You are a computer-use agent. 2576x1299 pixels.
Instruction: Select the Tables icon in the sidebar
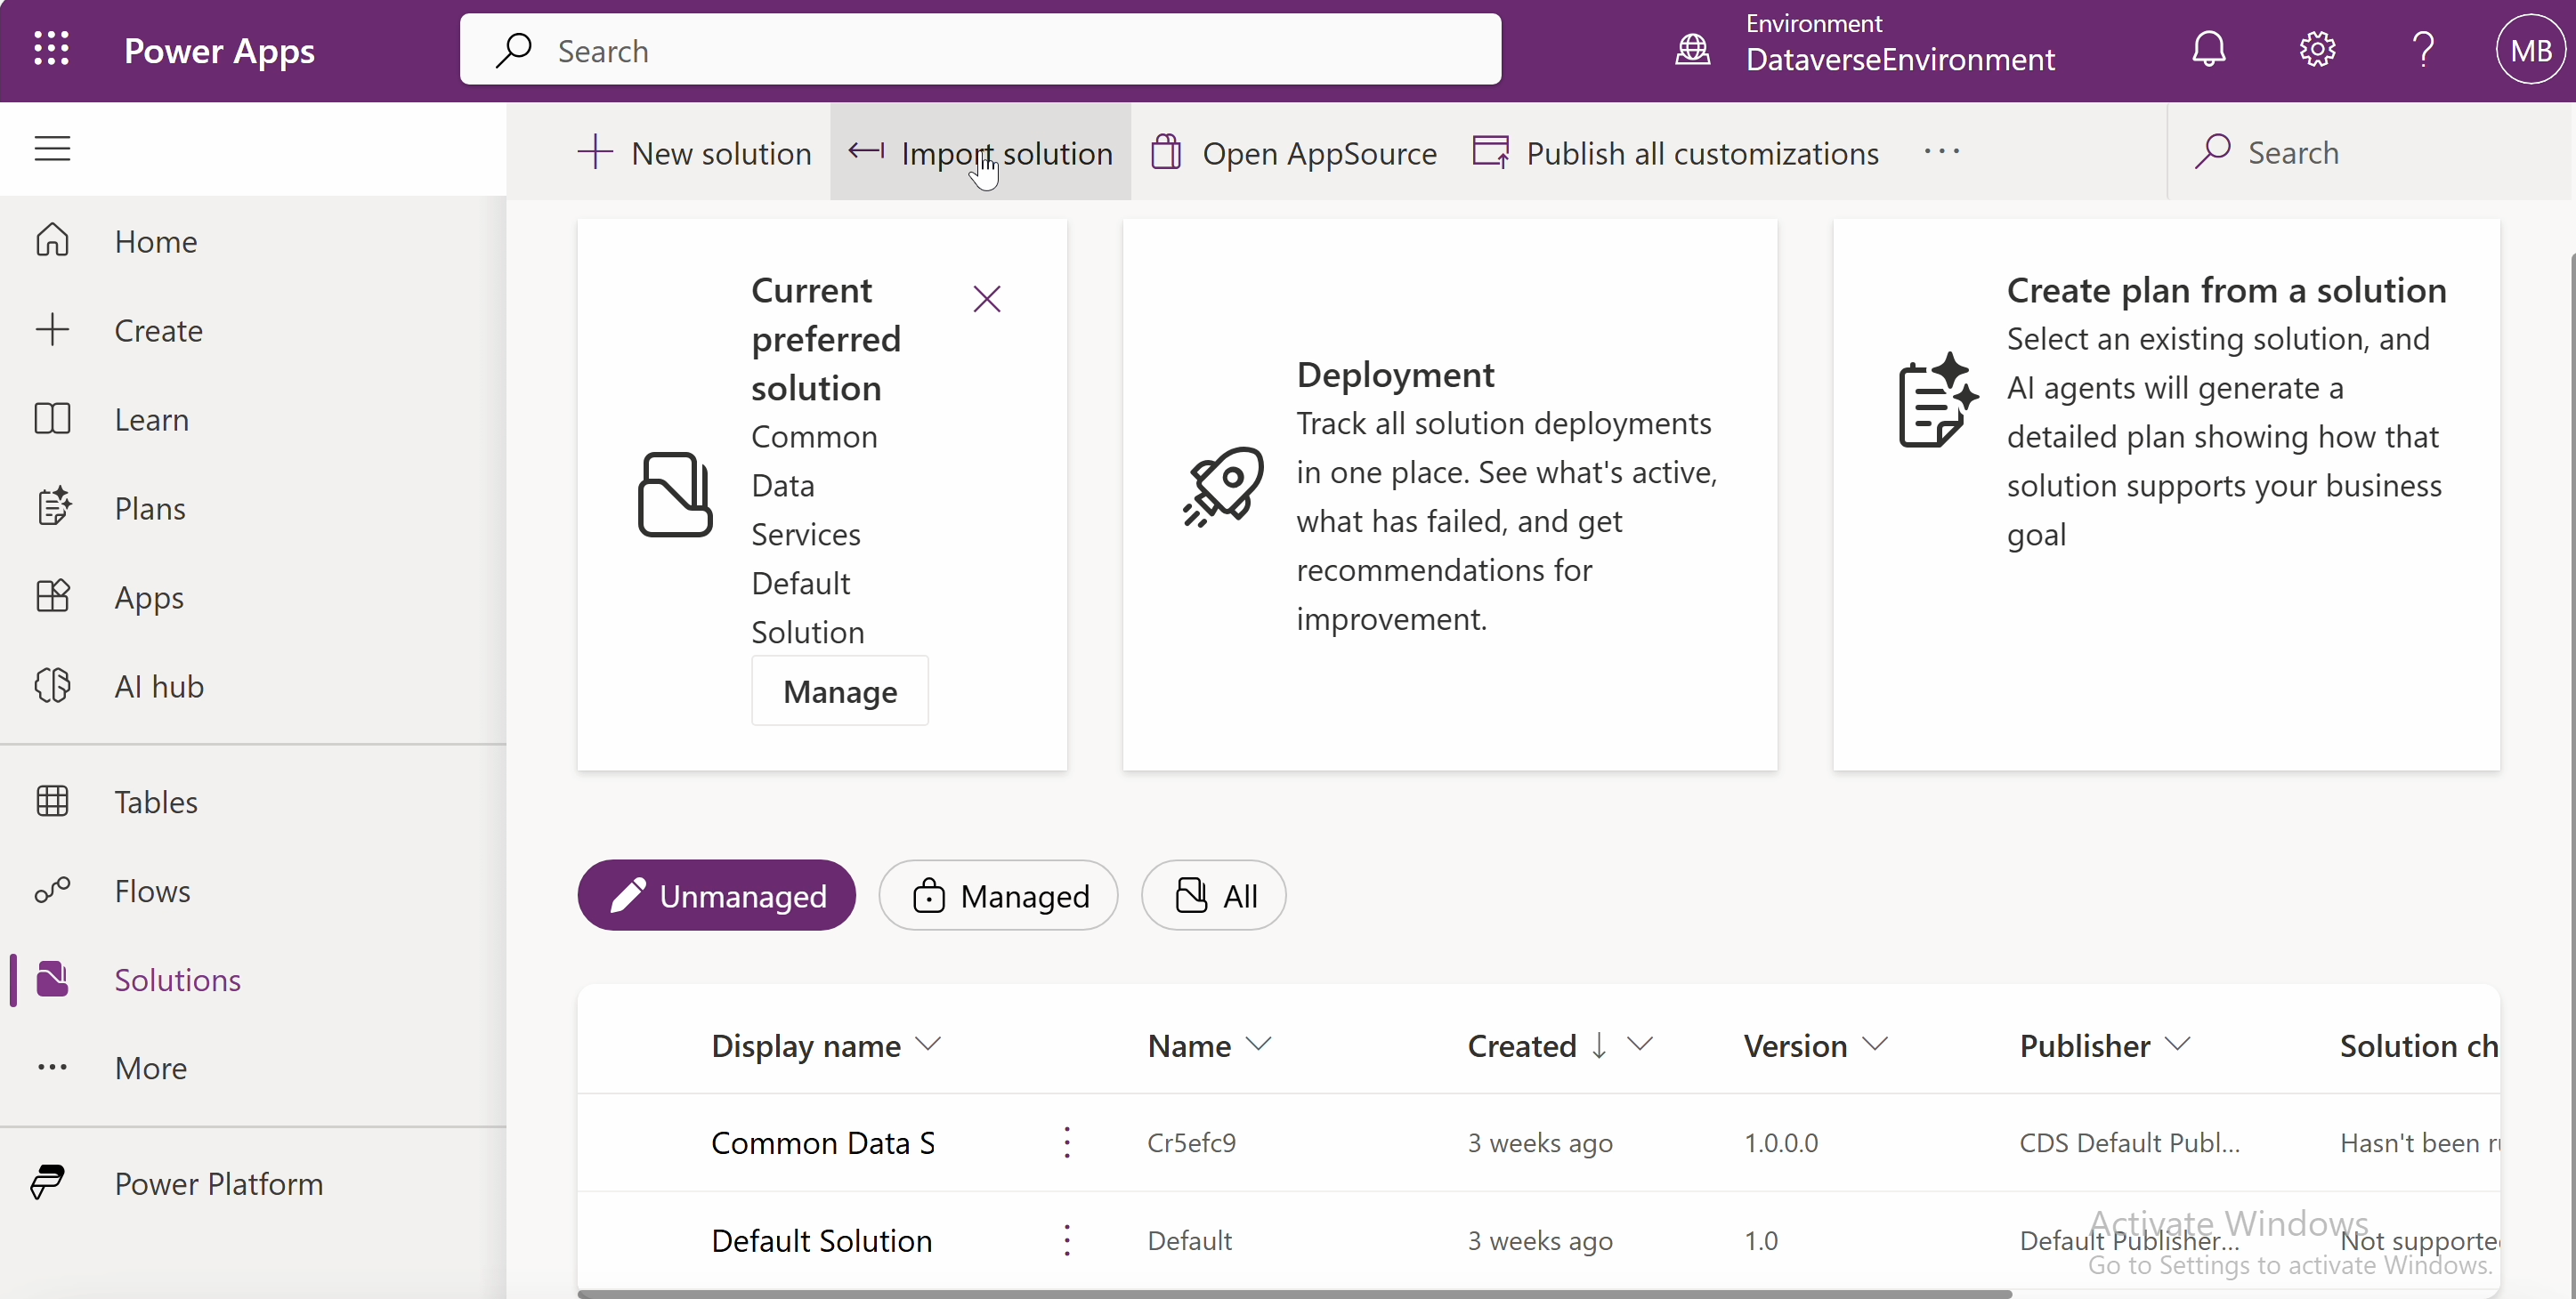(55, 802)
